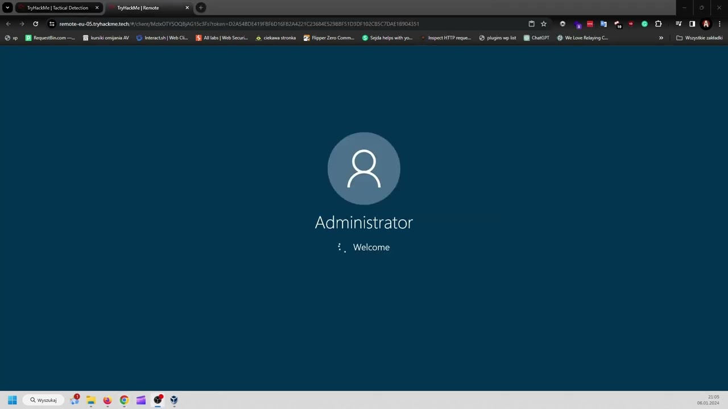The image size is (728, 409).
Task: Click the address bar URL
Action: [239, 24]
